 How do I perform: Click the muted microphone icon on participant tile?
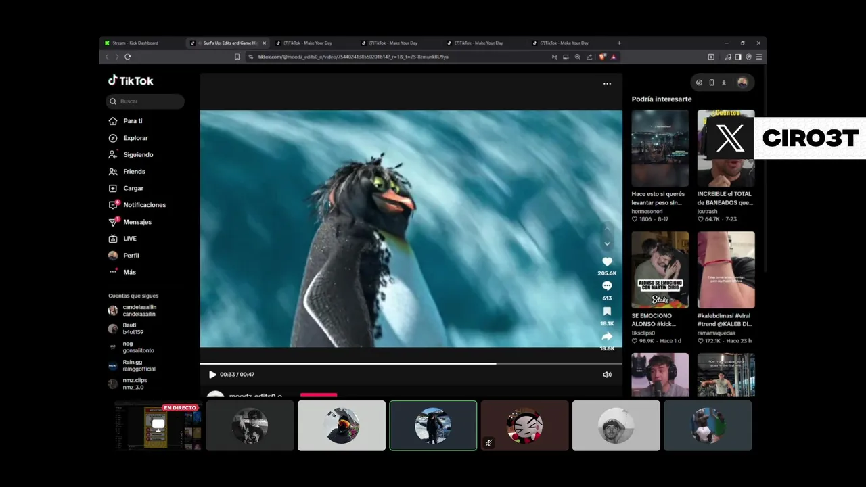(x=488, y=443)
